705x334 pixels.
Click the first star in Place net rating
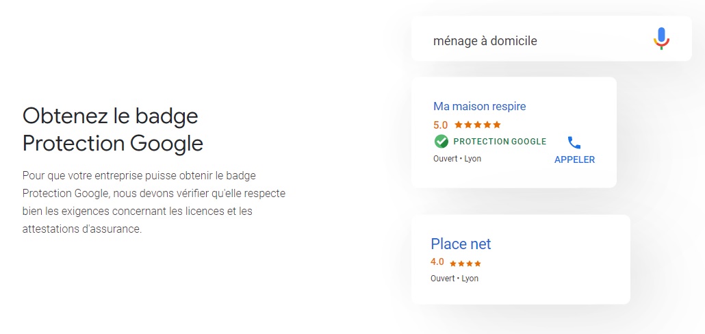(x=453, y=264)
